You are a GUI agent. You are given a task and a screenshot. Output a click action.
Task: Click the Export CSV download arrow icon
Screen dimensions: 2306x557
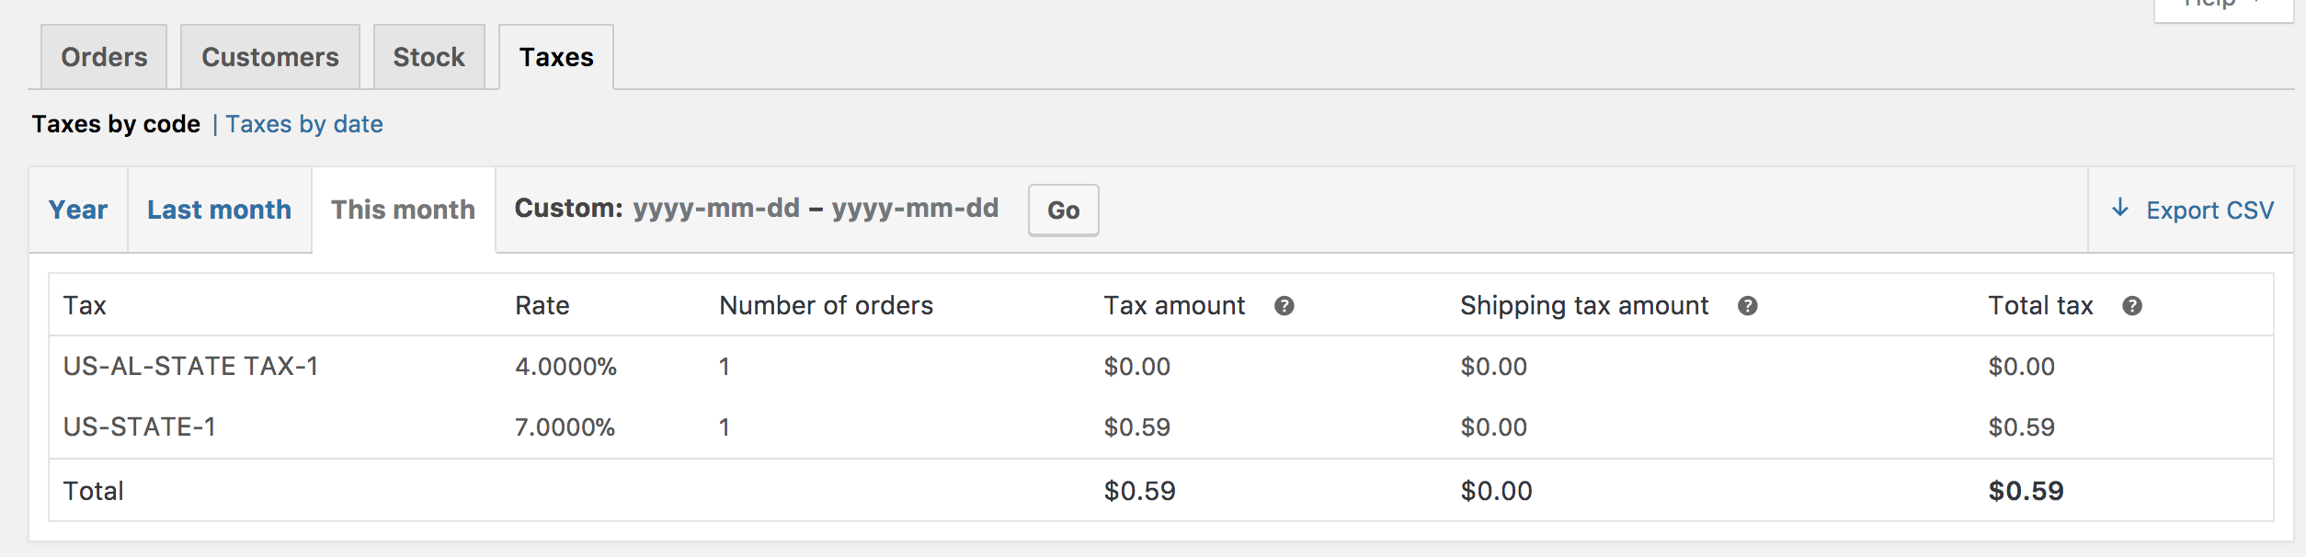coord(2120,209)
